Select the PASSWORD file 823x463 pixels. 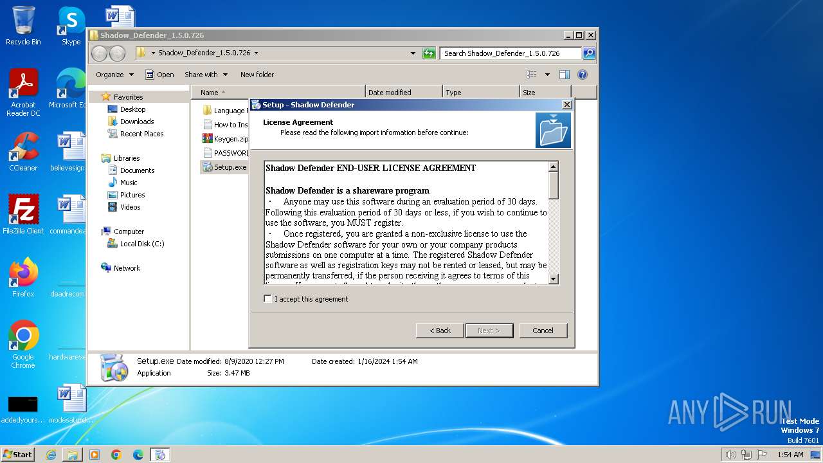225,153
